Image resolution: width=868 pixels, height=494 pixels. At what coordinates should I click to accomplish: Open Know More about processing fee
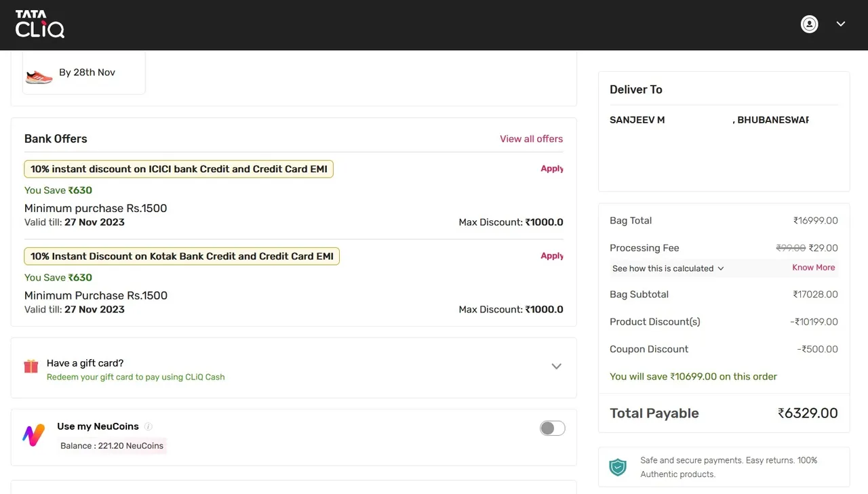pos(813,268)
